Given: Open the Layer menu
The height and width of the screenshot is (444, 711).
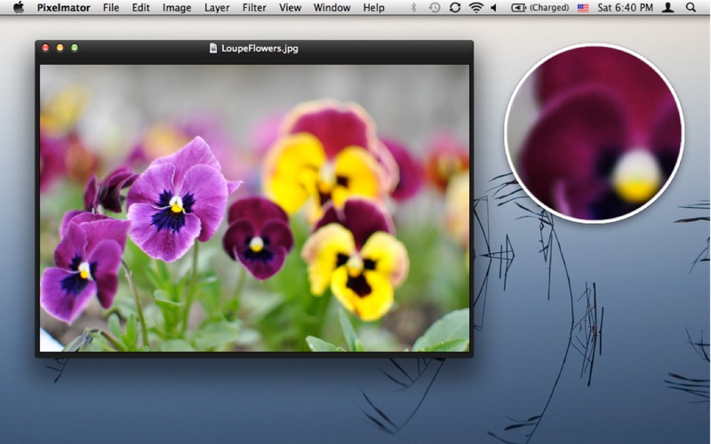Looking at the screenshot, I should pos(217,7).
